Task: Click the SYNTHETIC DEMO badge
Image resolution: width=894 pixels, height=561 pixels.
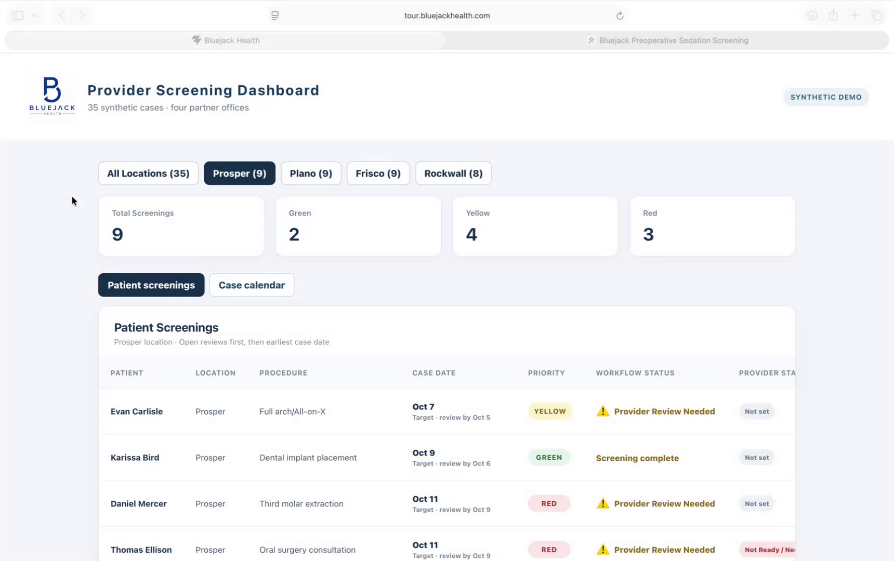Action: pyautogui.click(x=826, y=97)
